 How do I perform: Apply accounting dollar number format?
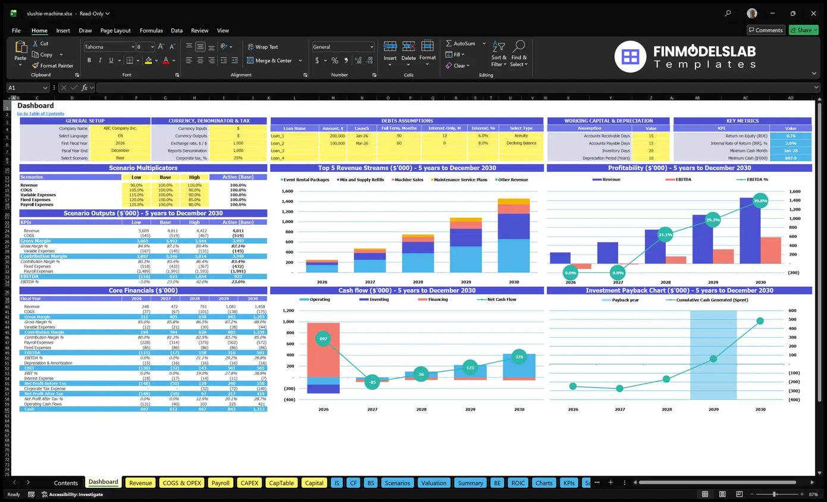coord(317,60)
